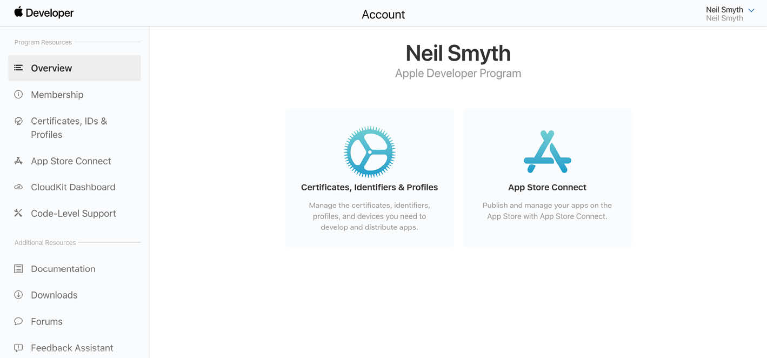Click the Apple Developer Program subtitle
767x358 pixels.
click(458, 73)
